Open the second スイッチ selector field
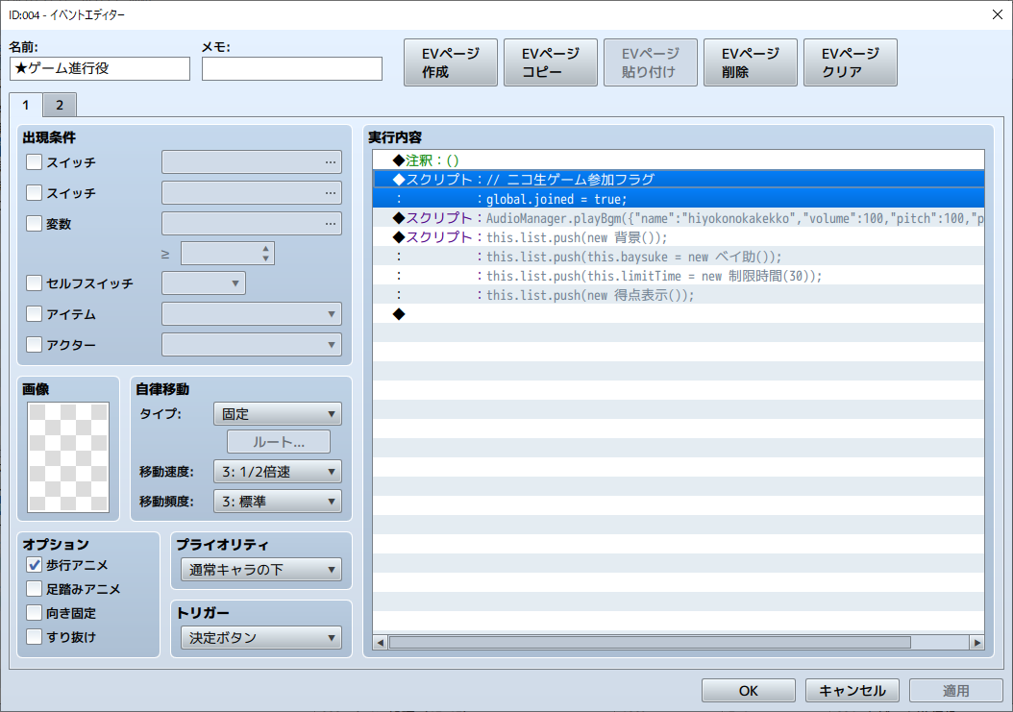 [251, 192]
